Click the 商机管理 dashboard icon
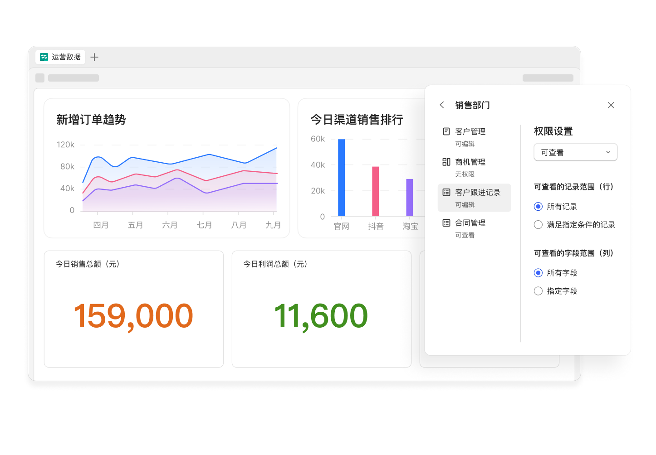 [446, 162]
